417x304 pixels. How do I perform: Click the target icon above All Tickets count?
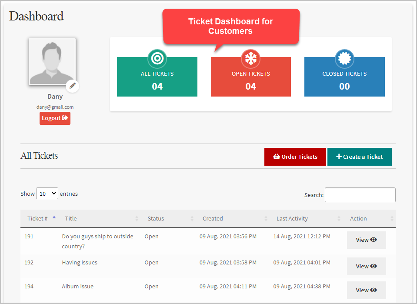point(157,58)
